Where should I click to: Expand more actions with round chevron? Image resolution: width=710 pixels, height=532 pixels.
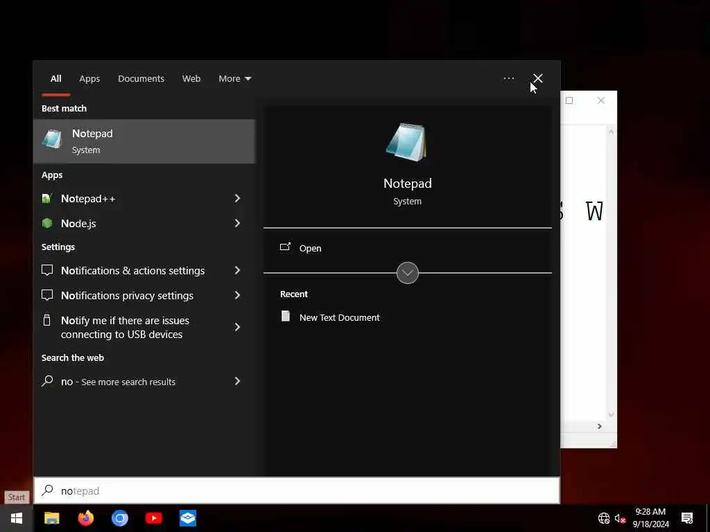[x=407, y=273]
